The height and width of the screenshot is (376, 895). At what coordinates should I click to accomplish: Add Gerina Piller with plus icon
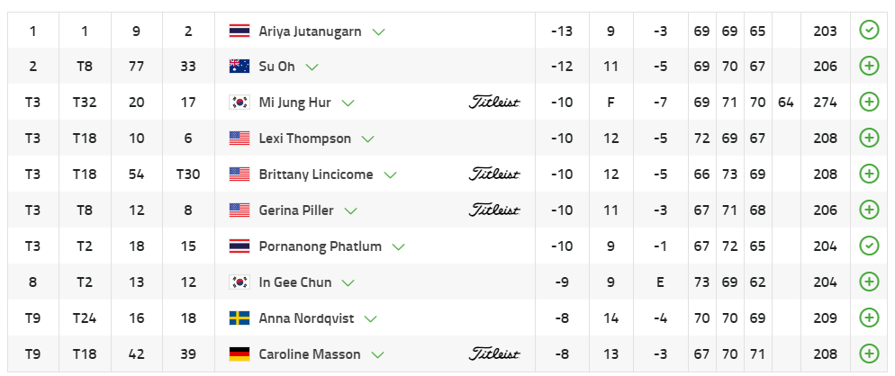click(x=869, y=210)
